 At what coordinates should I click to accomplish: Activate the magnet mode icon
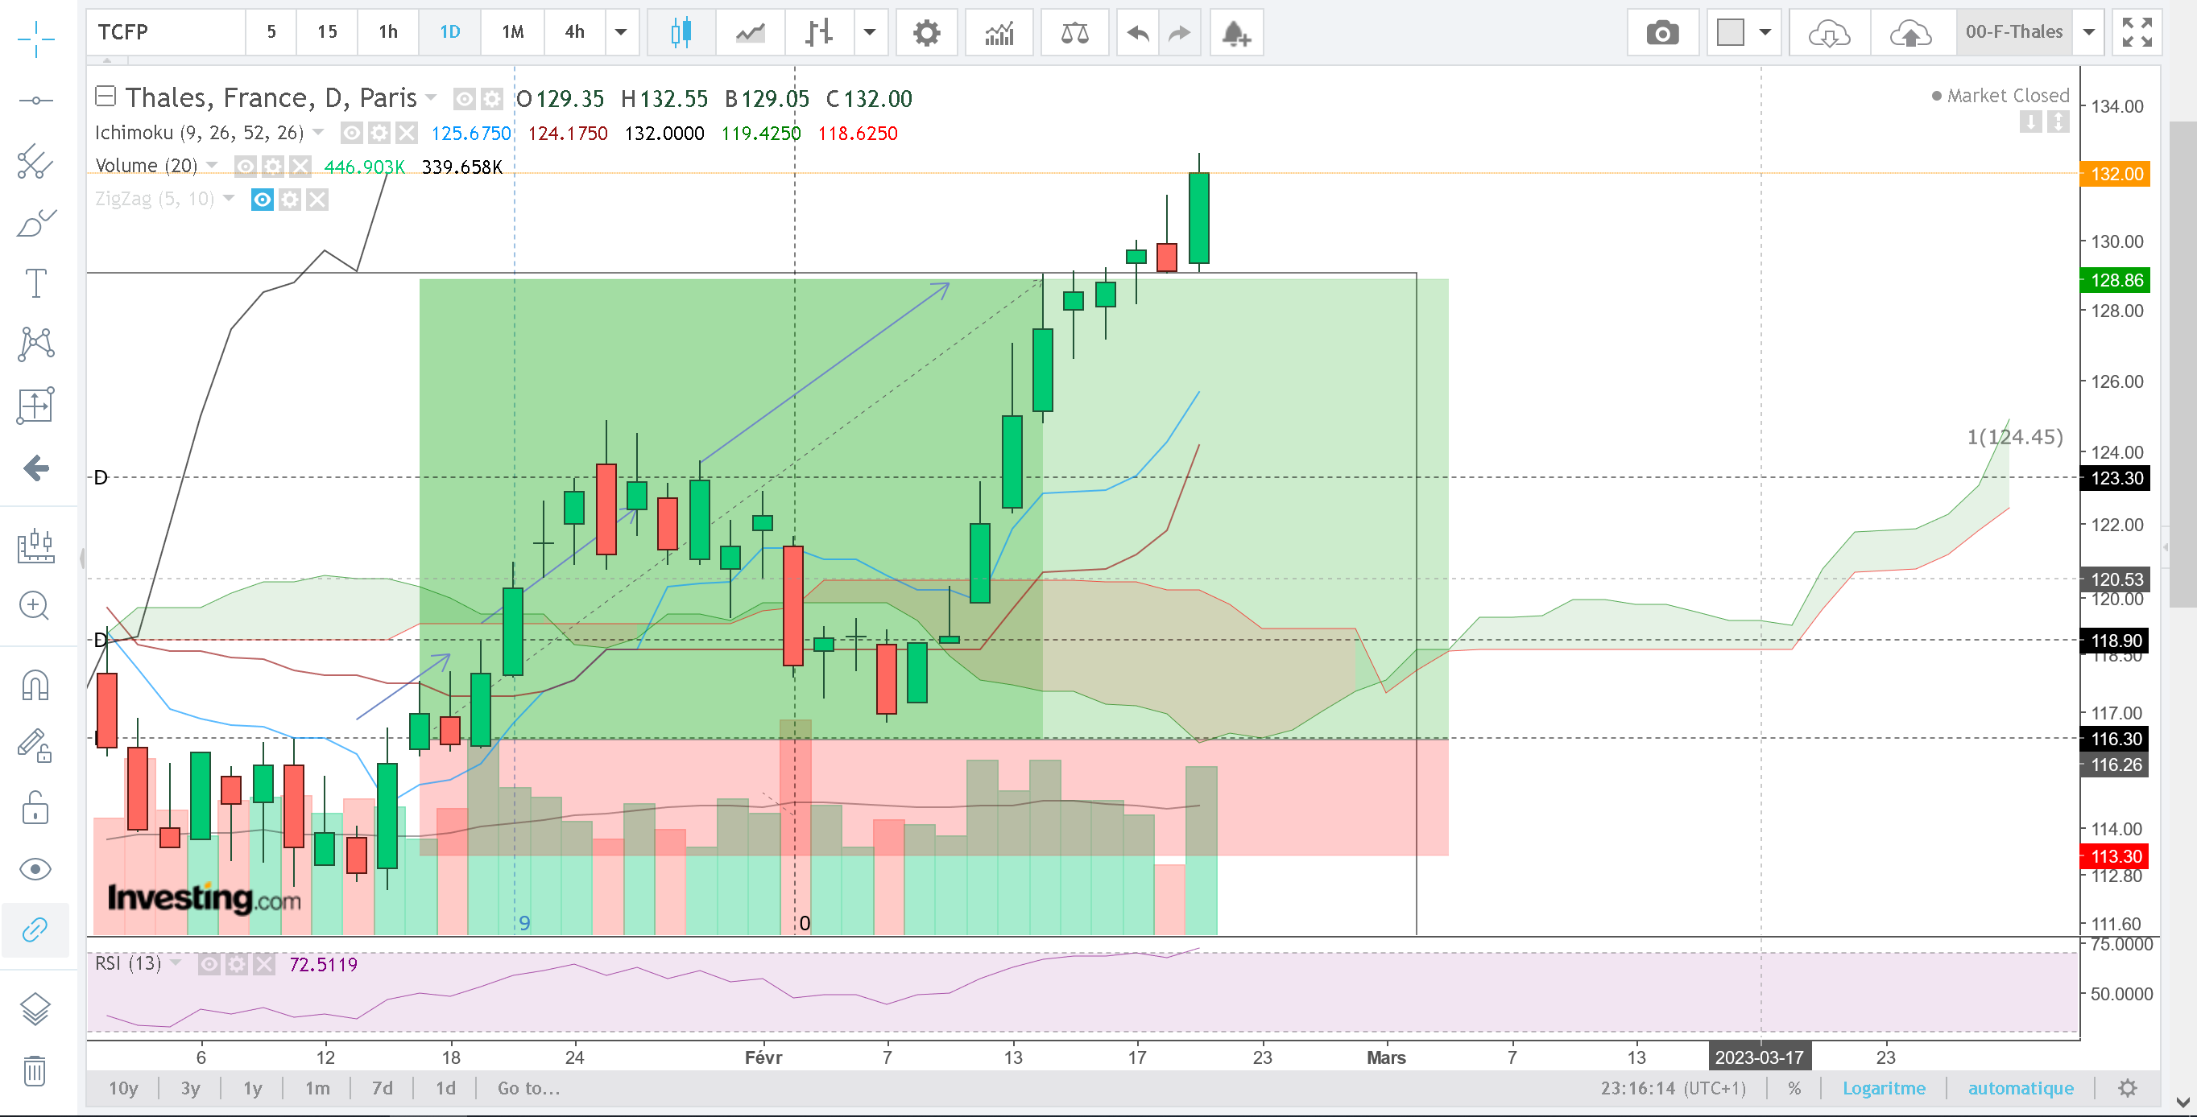pyautogui.click(x=35, y=684)
